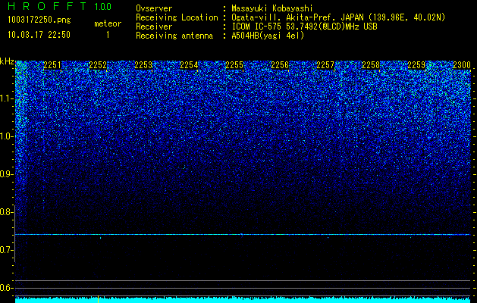Click the 'meteor' count label

(108, 23)
